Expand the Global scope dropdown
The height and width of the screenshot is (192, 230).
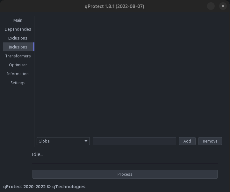point(63,141)
